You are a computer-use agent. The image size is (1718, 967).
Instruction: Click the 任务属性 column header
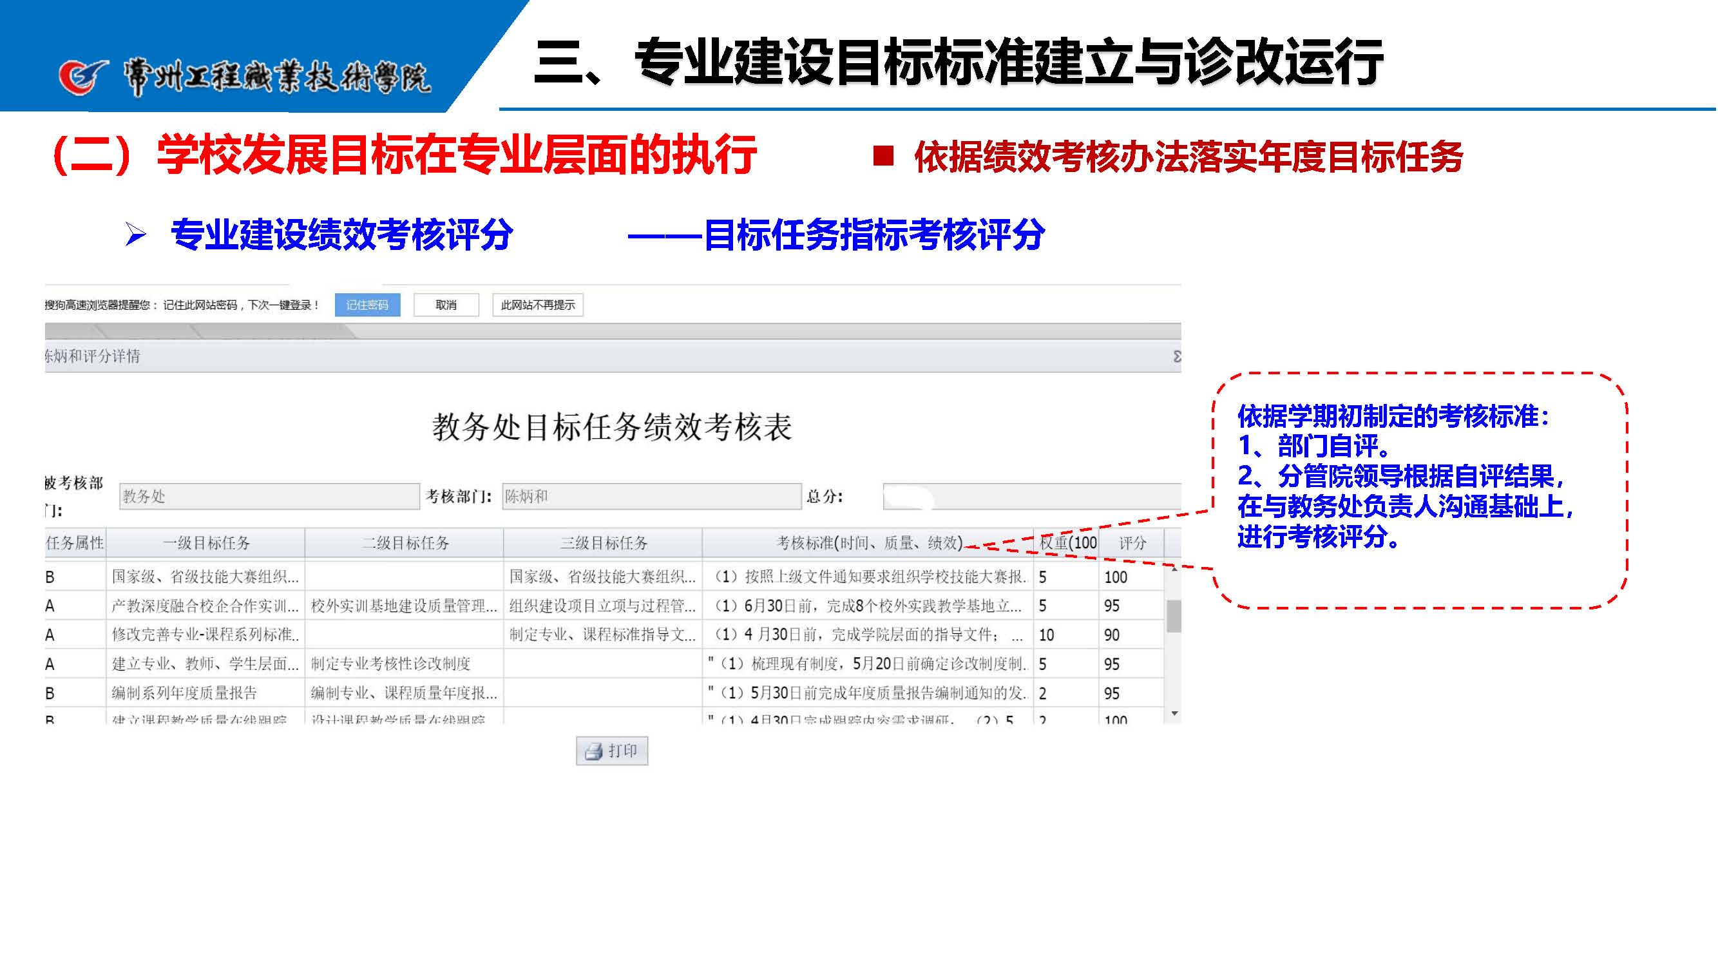[75, 543]
